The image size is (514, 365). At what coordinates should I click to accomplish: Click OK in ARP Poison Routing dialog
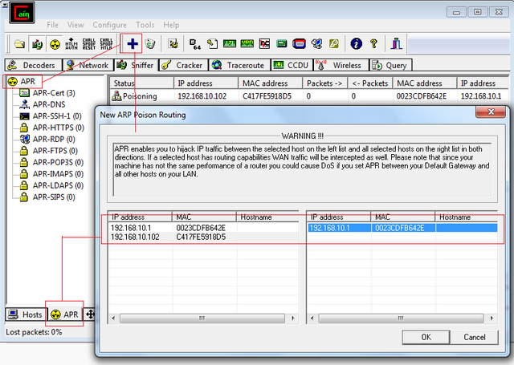click(426, 337)
